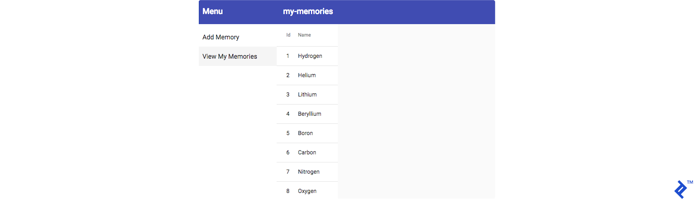Click id number 1 cell
Image resolution: width=694 pixels, height=199 pixels.
[288, 56]
